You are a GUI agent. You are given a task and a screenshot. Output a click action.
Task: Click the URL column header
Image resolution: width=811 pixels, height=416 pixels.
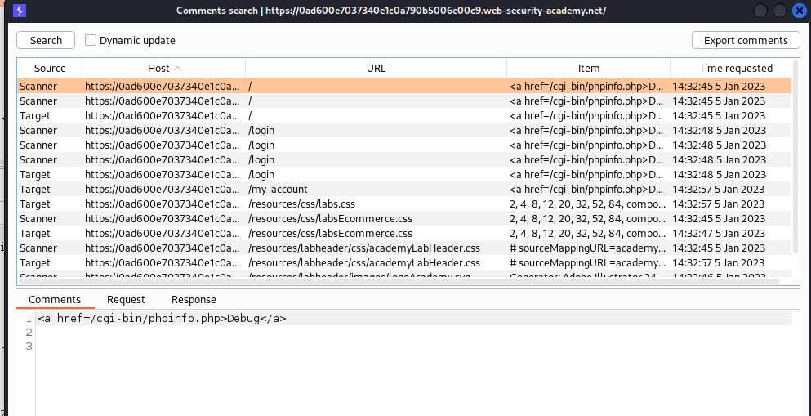pyautogui.click(x=376, y=69)
